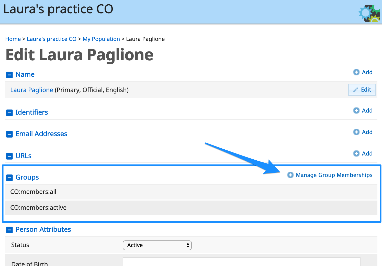Collapse the Name section via minus icon
The width and height of the screenshot is (382, 266).
(9, 75)
